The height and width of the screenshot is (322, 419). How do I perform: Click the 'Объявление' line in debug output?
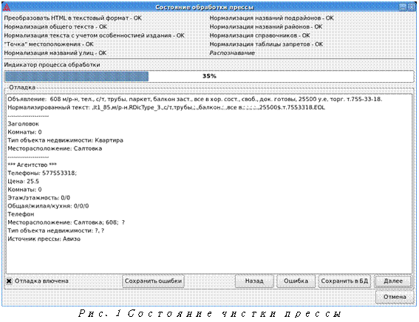pyautogui.click(x=195, y=99)
